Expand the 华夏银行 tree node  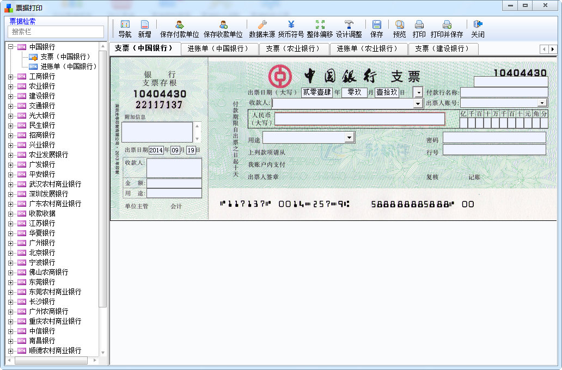click(11, 233)
